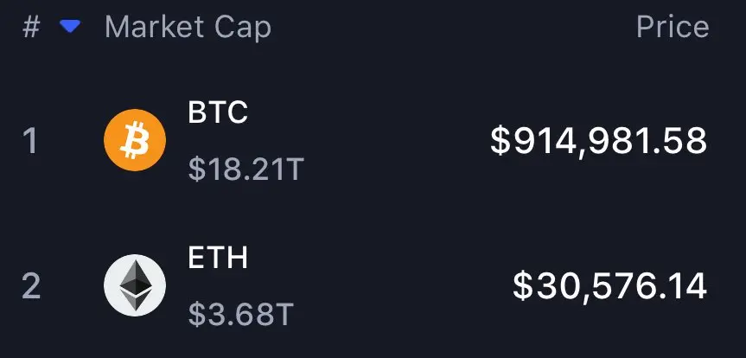The height and width of the screenshot is (358, 746).
Task: Sort by Market Cap column header
Action: (x=188, y=29)
